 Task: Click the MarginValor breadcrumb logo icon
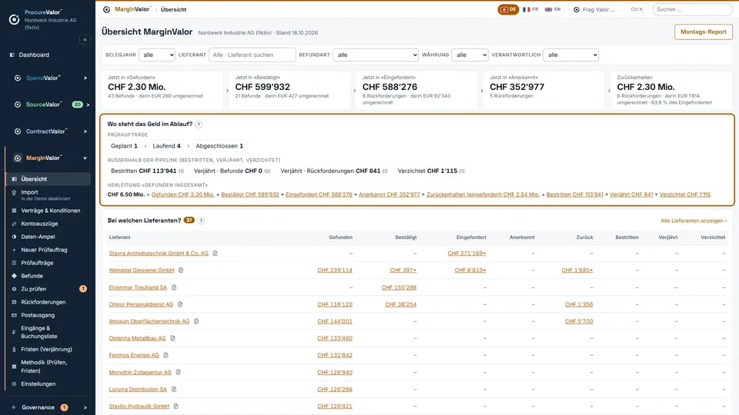[106, 9]
